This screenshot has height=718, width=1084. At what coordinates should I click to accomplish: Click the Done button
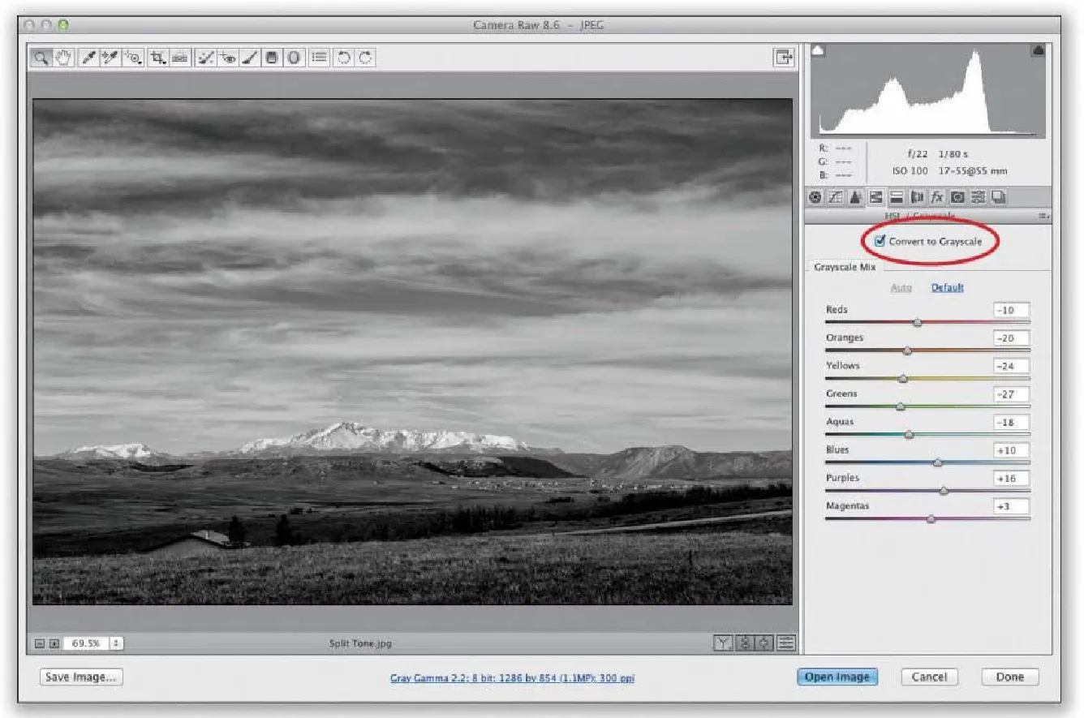(x=1010, y=677)
